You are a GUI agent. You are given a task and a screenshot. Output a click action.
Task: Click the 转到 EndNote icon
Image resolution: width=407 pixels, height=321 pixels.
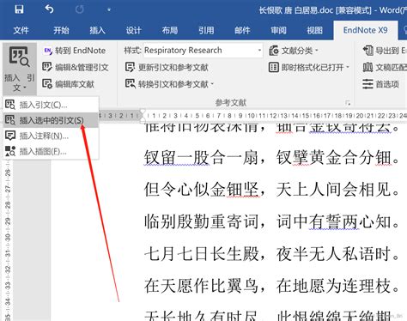[x=48, y=51]
